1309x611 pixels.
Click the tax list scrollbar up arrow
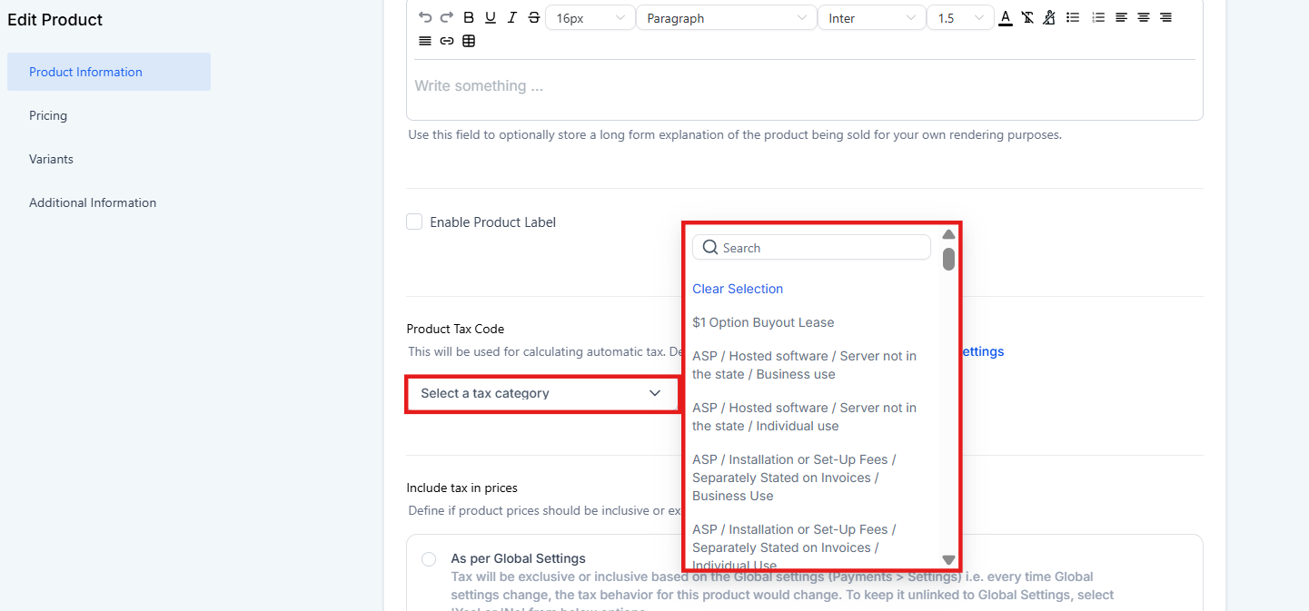point(948,234)
